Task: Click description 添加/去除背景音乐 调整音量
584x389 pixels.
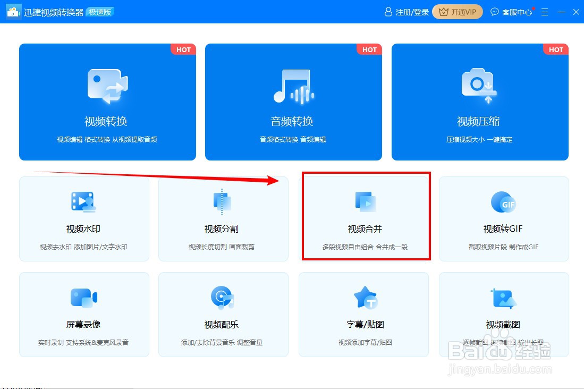Action: (x=222, y=343)
